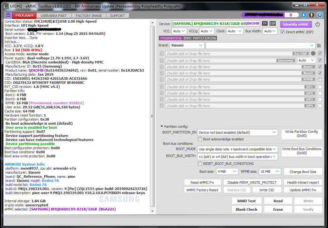Screen dimensions: 328x228
Task: Click the file icon for Ext CSD row
Action: coord(162,53)
